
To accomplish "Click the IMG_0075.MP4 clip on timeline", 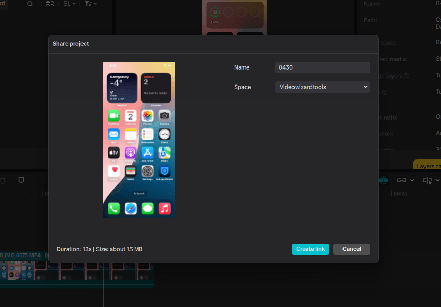I will pyautogui.click(x=76, y=270).
